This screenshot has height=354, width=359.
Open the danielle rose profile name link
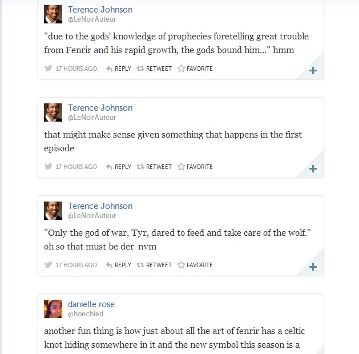click(91, 304)
